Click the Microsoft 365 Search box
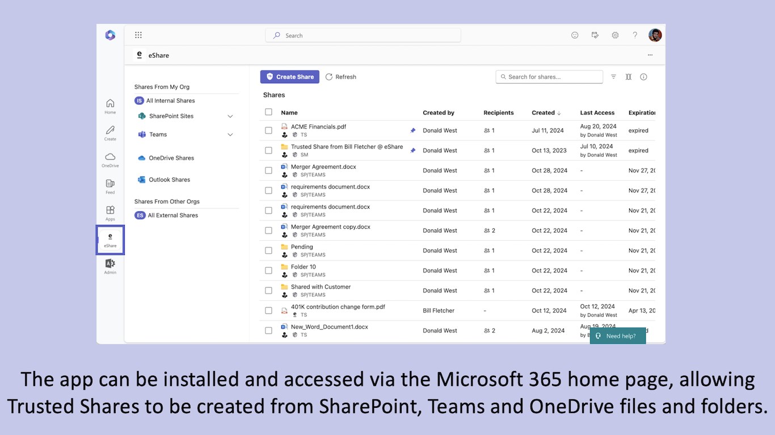This screenshot has width=775, height=435. click(363, 35)
